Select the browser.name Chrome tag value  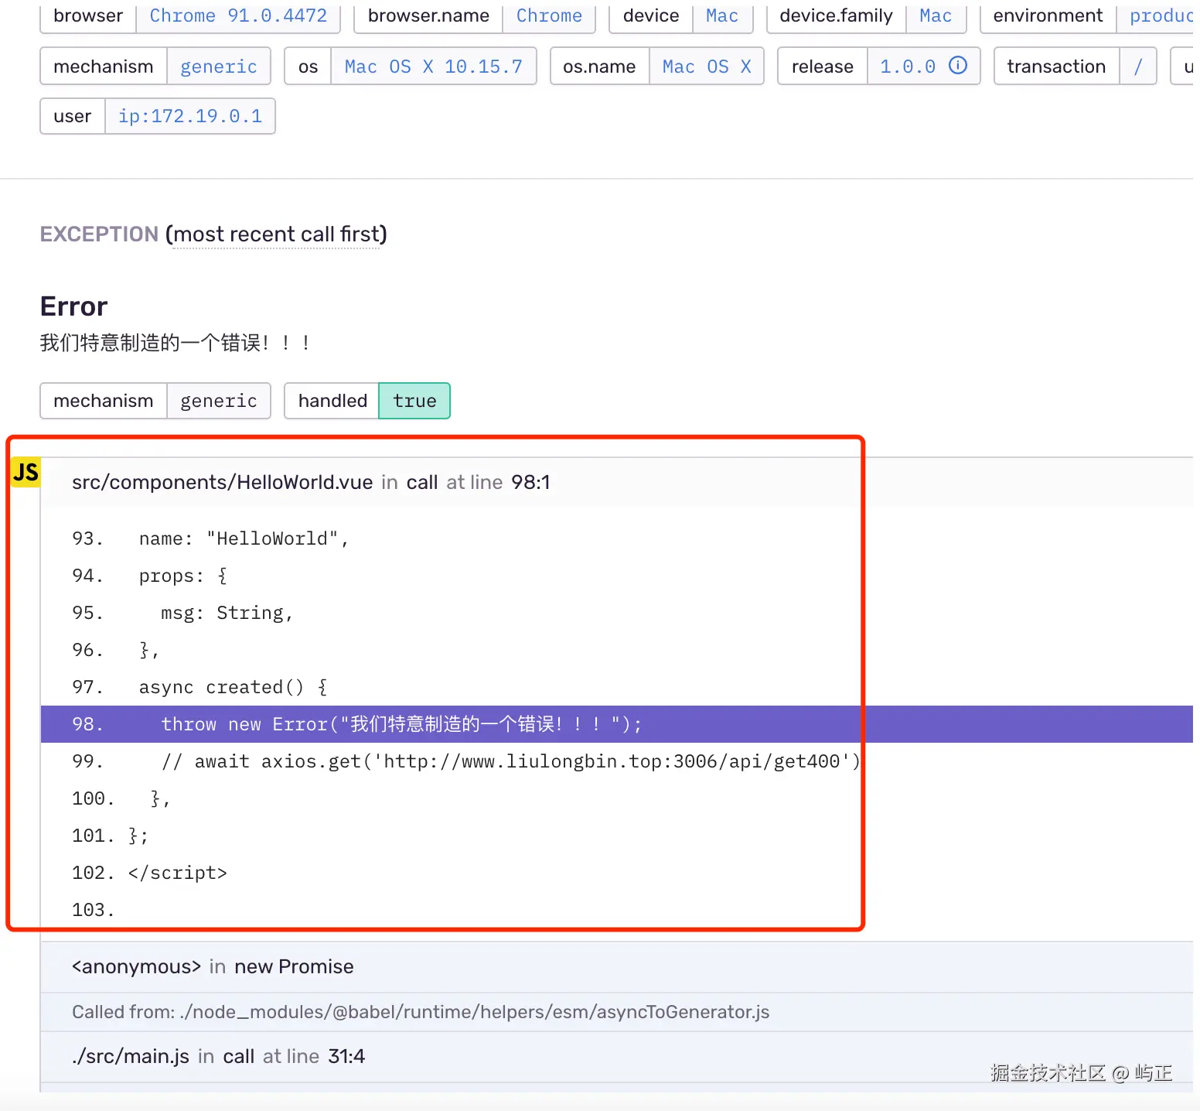click(549, 15)
